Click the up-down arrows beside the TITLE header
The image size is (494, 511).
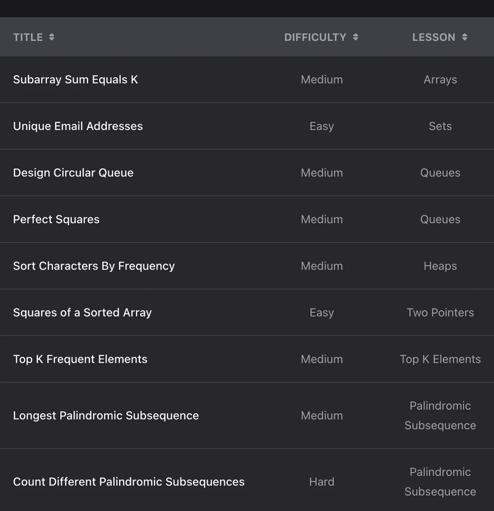coord(52,37)
